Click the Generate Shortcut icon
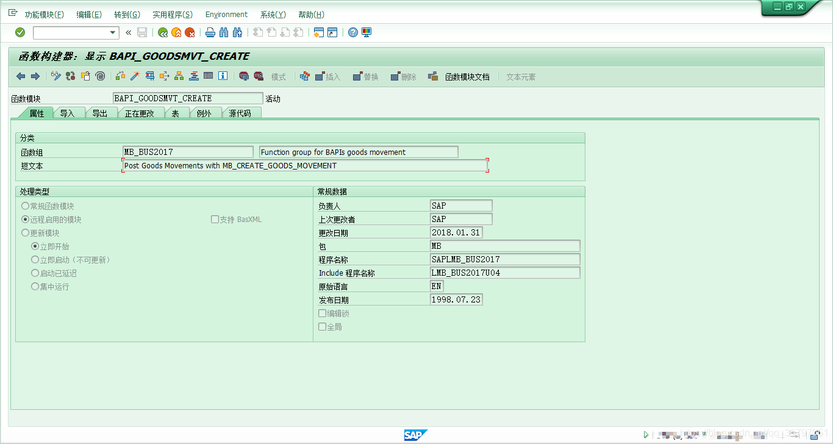The height and width of the screenshot is (444, 833). click(332, 32)
